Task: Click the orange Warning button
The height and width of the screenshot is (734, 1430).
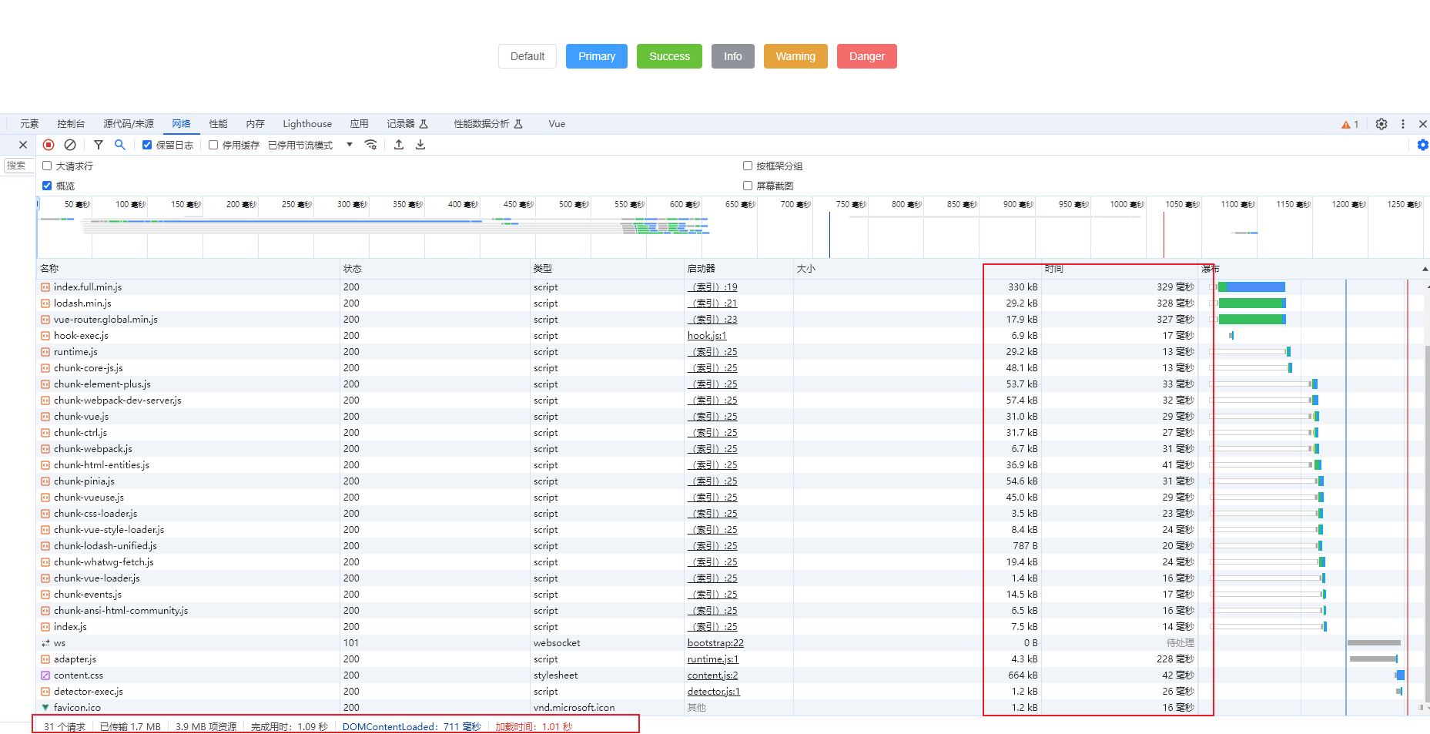Action: (x=795, y=56)
